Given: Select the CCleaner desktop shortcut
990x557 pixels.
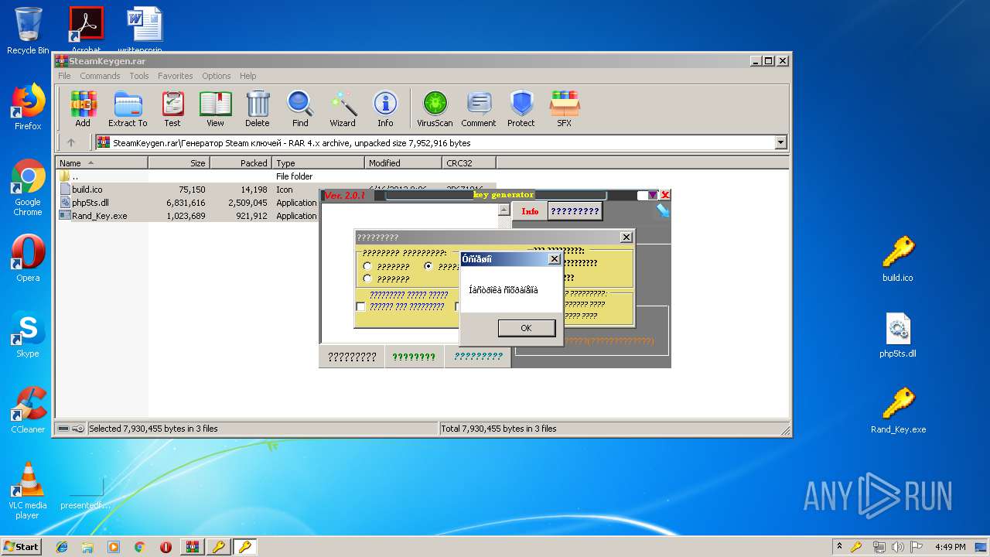Looking at the screenshot, I should [28, 410].
